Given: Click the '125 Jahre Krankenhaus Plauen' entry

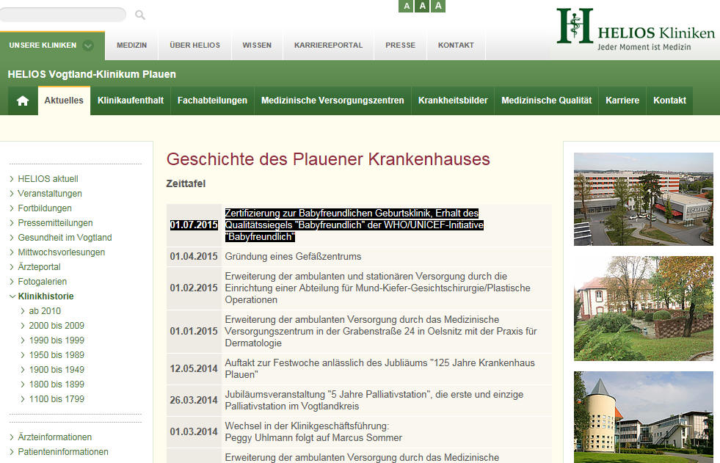Looking at the screenshot, I should point(379,368).
